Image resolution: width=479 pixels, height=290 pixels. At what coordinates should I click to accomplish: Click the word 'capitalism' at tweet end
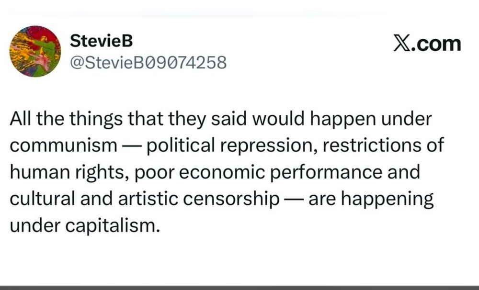[x=113, y=226]
